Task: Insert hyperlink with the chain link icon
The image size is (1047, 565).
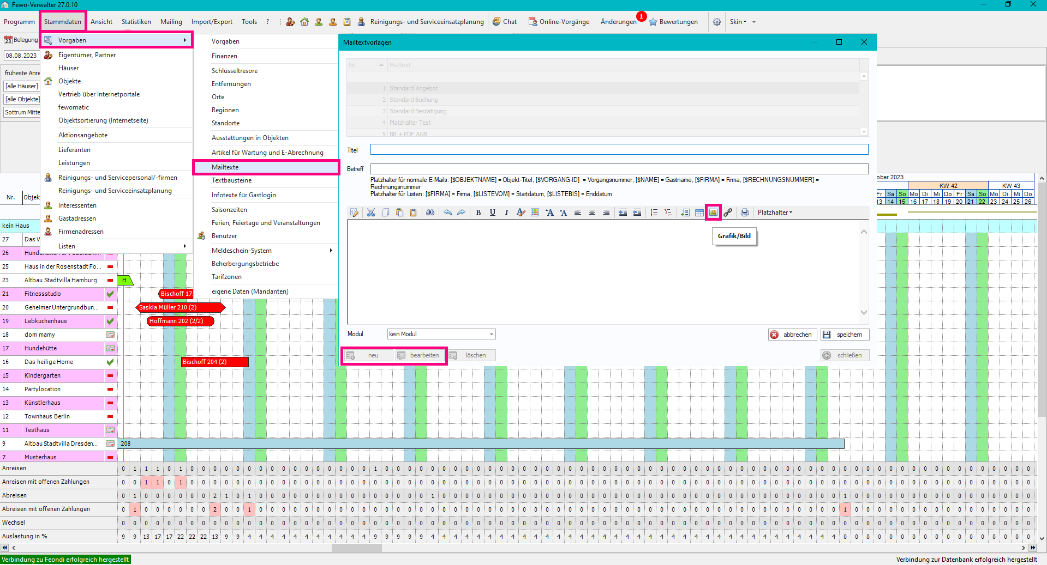Action: click(x=728, y=212)
